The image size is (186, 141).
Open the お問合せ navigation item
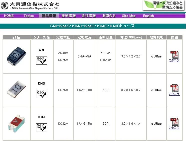[x=109, y=16]
